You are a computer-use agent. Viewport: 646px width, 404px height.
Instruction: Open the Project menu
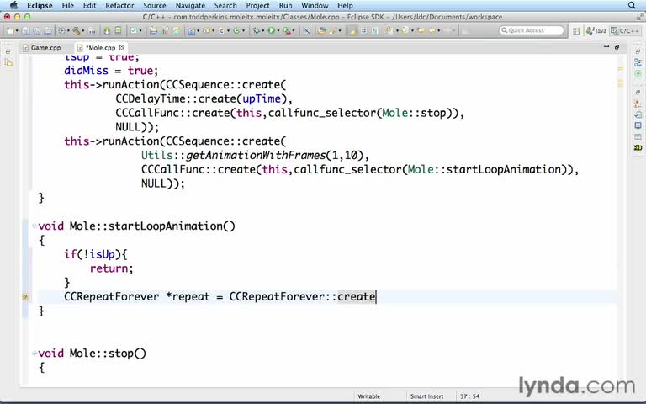[257, 5]
